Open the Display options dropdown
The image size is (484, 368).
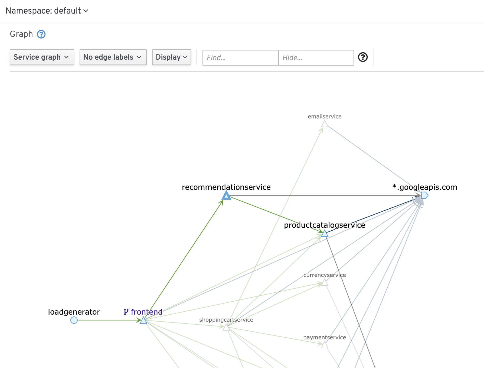[172, 57]
